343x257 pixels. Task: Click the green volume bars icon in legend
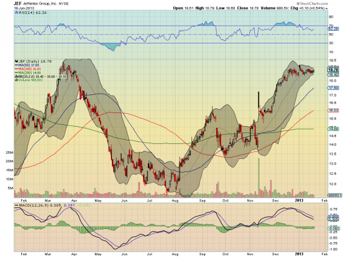click(16, 80)
